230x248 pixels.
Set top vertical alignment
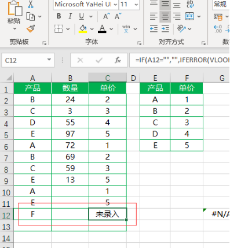coord(154,3)
